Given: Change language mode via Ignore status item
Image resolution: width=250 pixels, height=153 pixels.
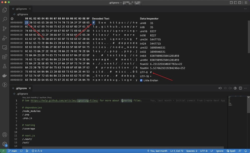Looking at the screenshot, I should point(220,151).
